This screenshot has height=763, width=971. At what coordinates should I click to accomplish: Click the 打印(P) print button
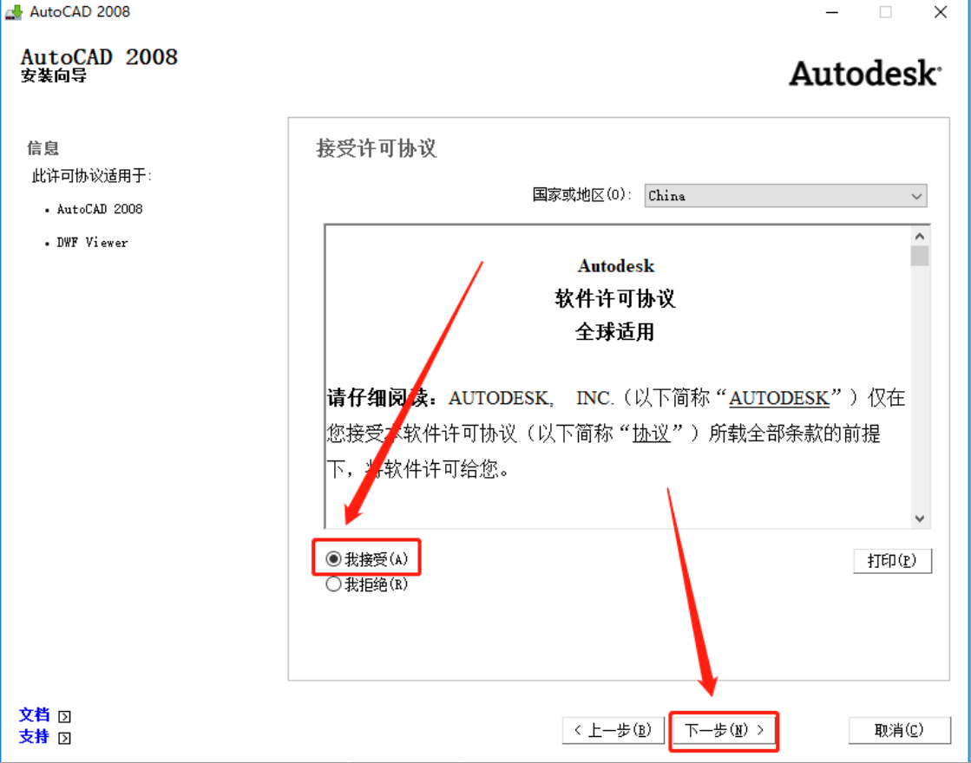pos(893,561)
